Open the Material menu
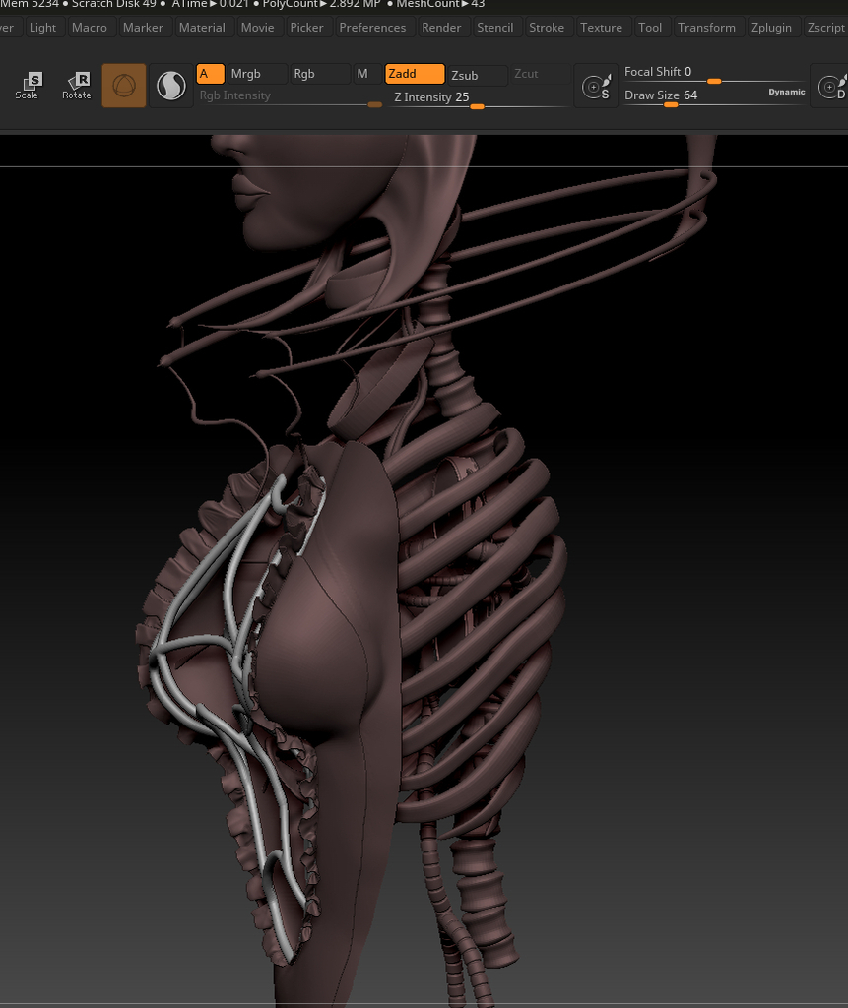This screenshot has width=848, height=1008. tap(202, 27)
